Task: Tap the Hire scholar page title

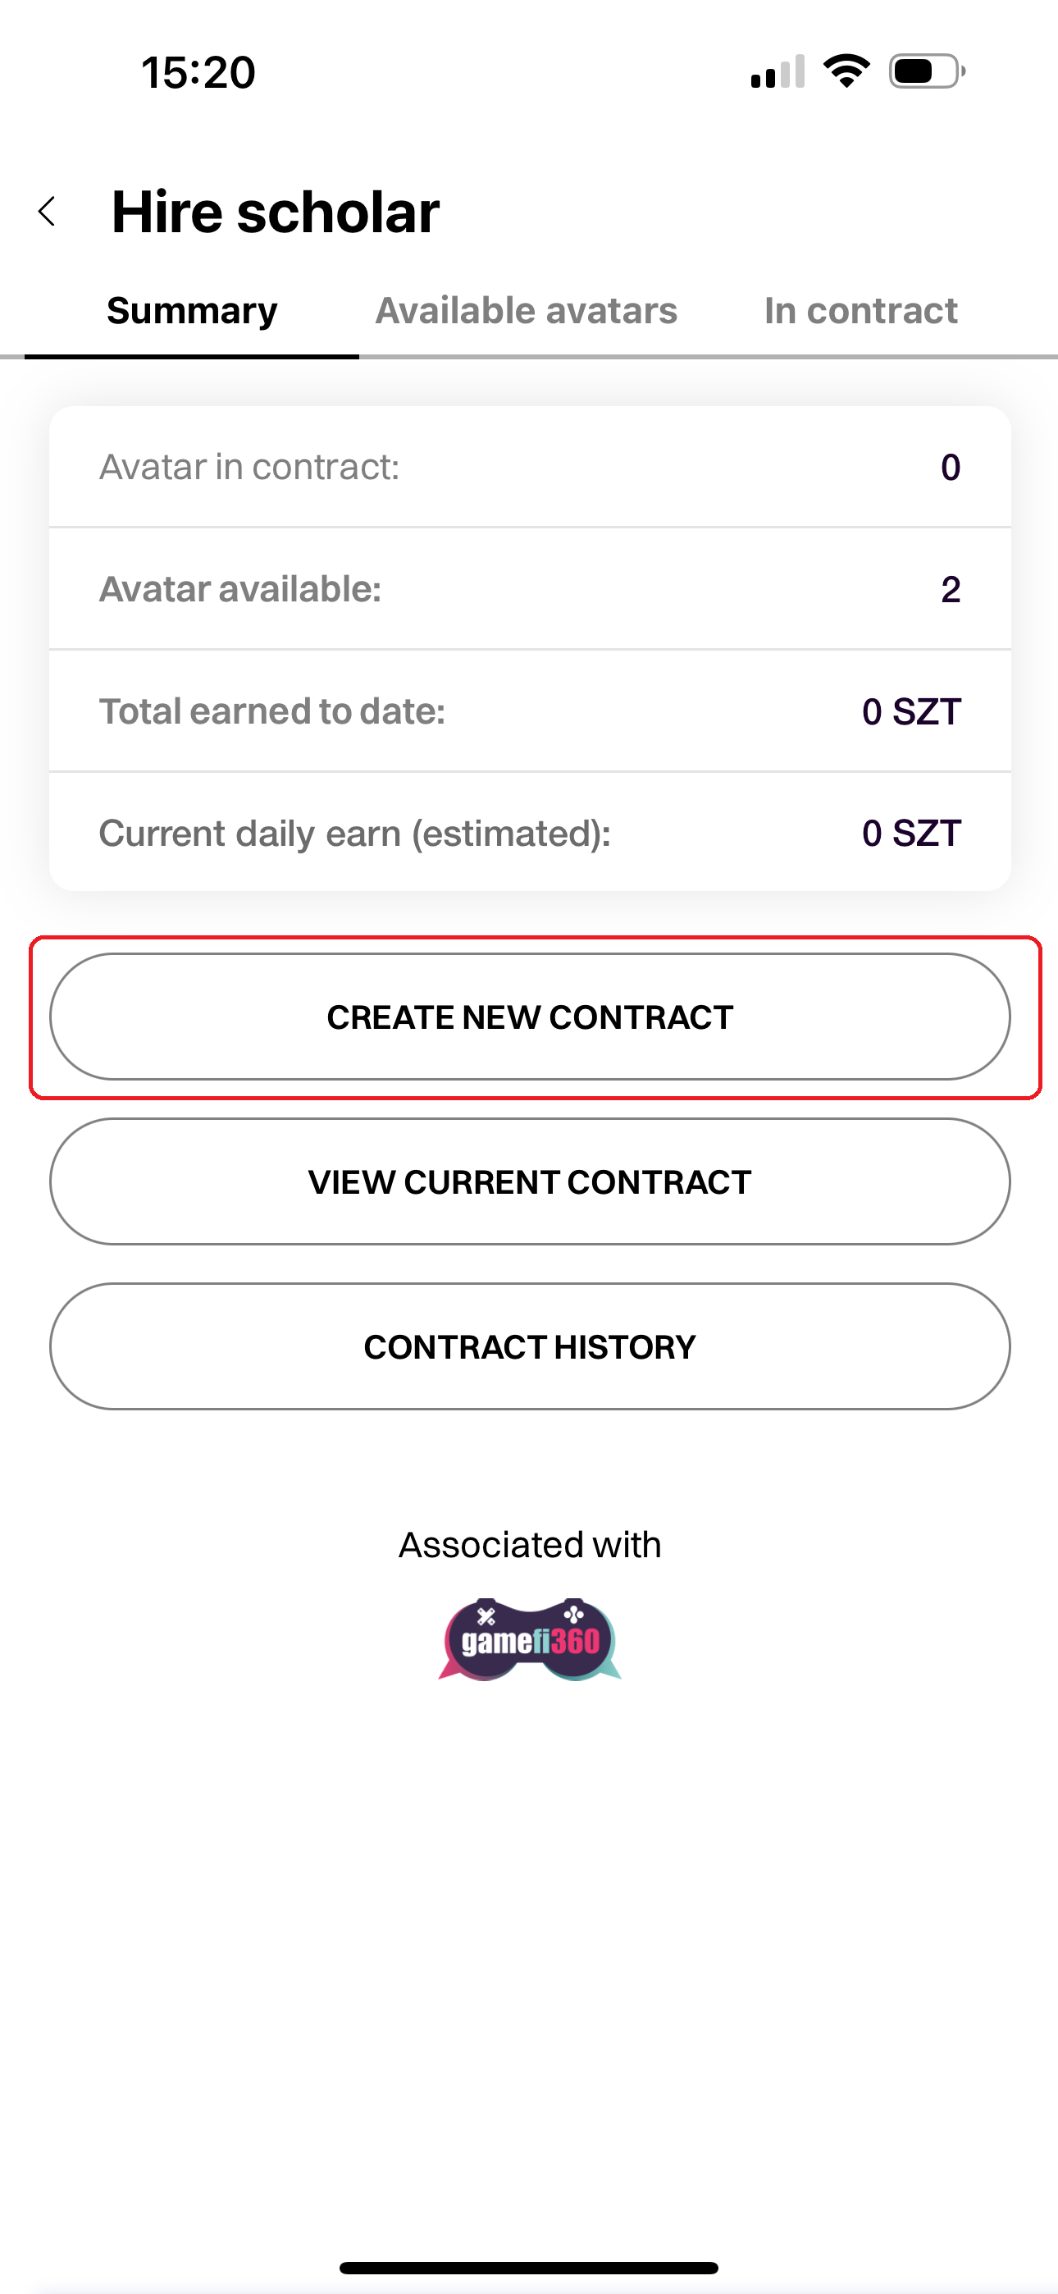Action: [276, 212]
